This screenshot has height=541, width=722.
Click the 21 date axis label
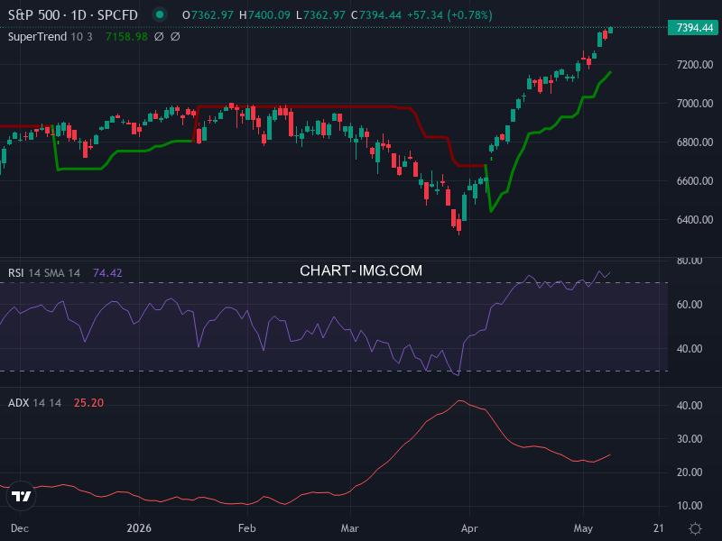pyautogui.click(x=659, y=528)
